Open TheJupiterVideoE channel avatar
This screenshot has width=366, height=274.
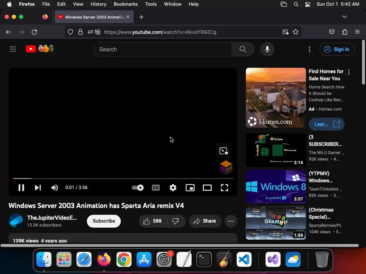(16, 220)
